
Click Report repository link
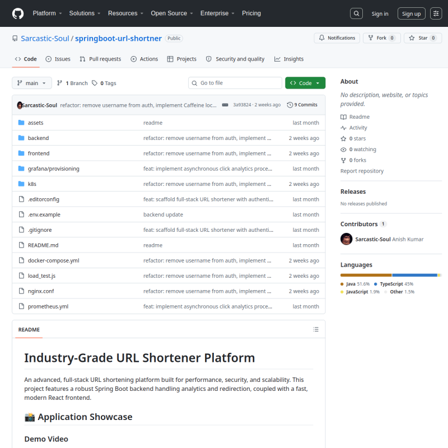(362, 171)
